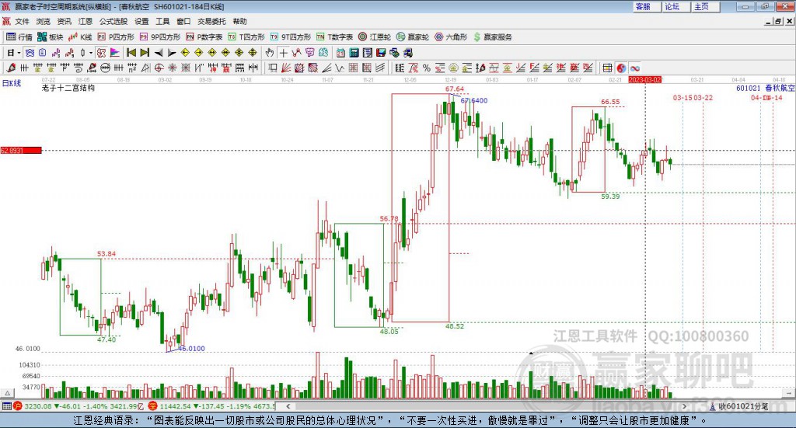Screen dimensions: 796x428
Task: Expand the 日 period dropdown arrow
Action: (x=19, y=53)
